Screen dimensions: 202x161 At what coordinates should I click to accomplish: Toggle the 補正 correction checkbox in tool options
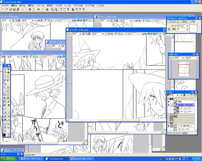click(x=169, y=29)
